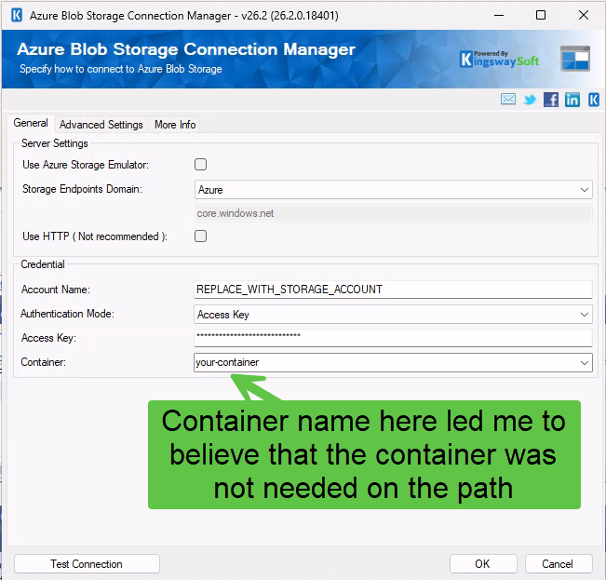Confirm with the OK button

[483, 564]
